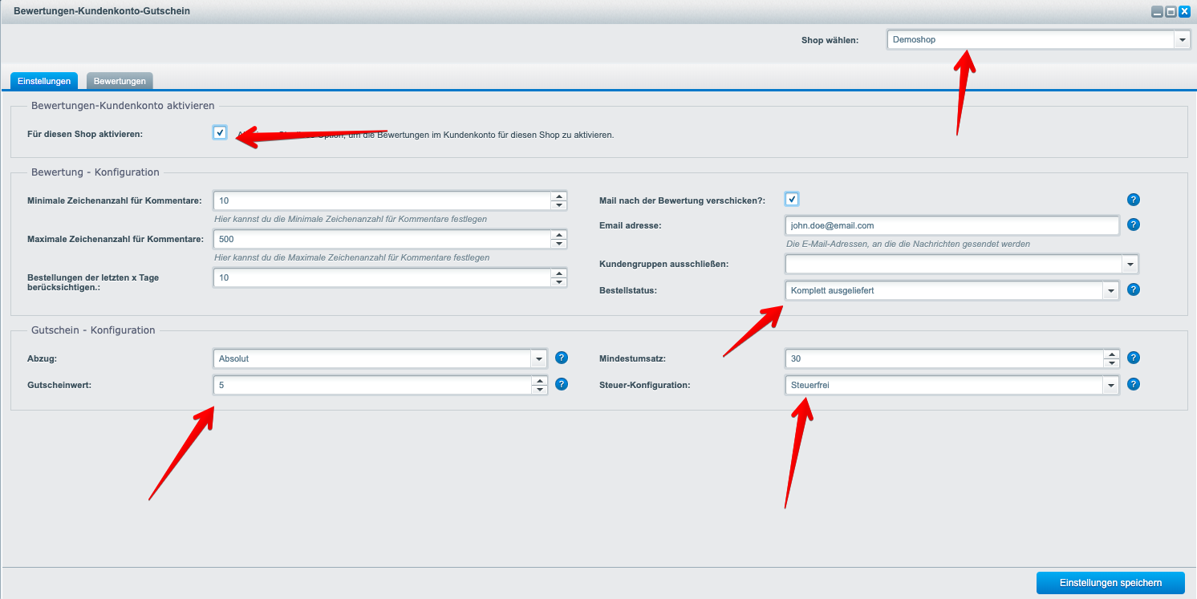Minimize the Bewertungen-Kundenkonto-Gutschein window

(1157, 12)
